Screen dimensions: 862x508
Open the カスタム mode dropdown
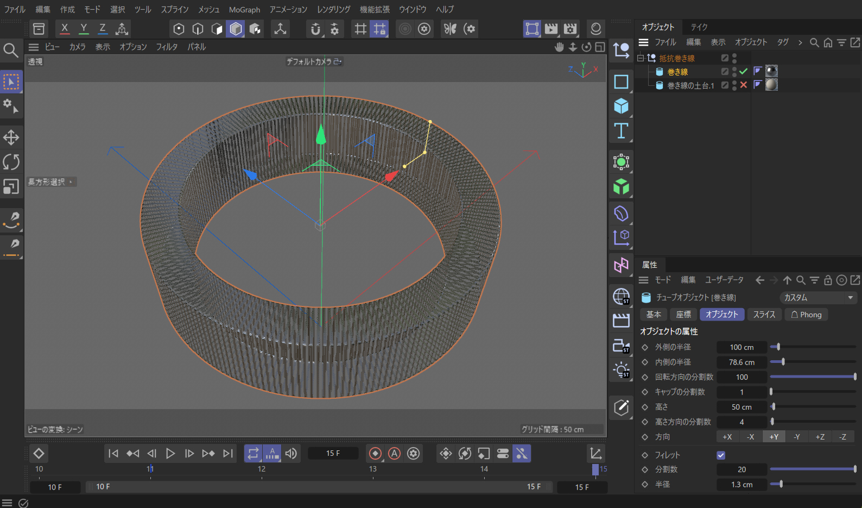tap(818, 298)
